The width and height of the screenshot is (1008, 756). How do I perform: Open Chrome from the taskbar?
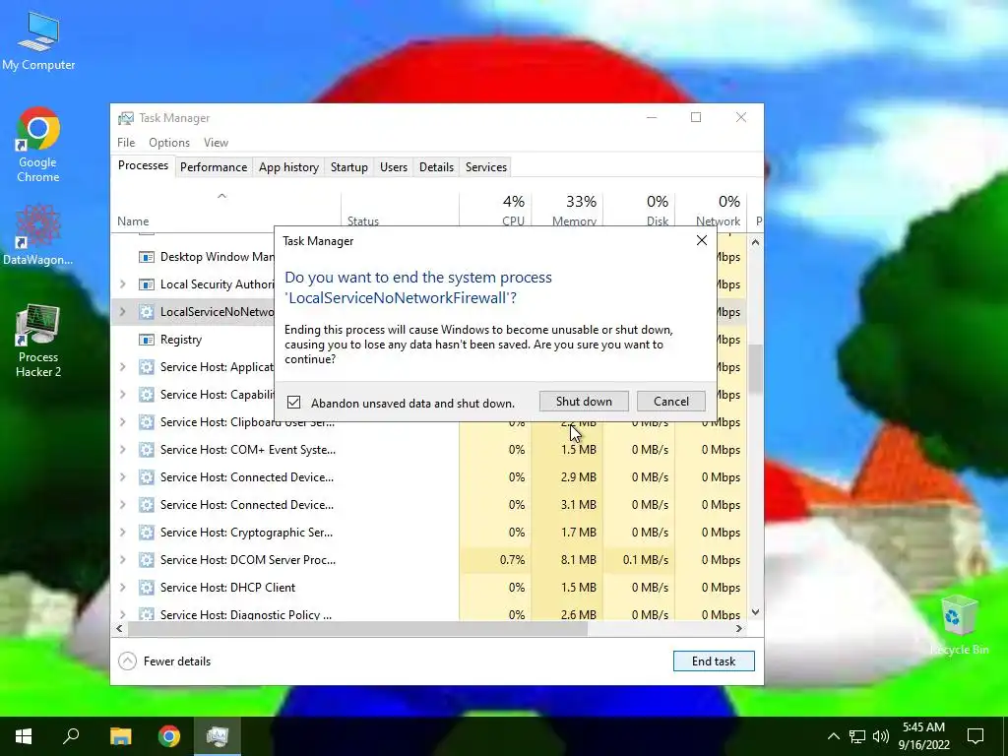[169, 736]
